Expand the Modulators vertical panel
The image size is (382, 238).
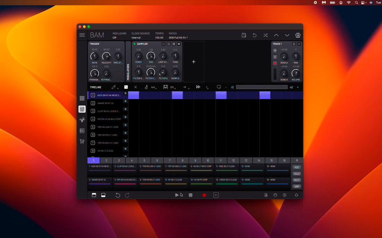click(x=128, y=72)
